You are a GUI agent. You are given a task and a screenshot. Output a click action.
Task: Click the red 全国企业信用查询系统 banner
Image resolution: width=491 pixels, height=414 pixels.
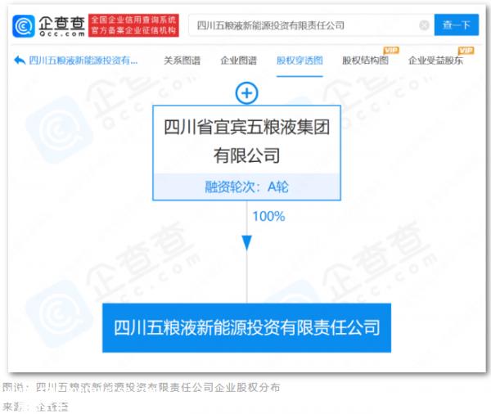133,25
